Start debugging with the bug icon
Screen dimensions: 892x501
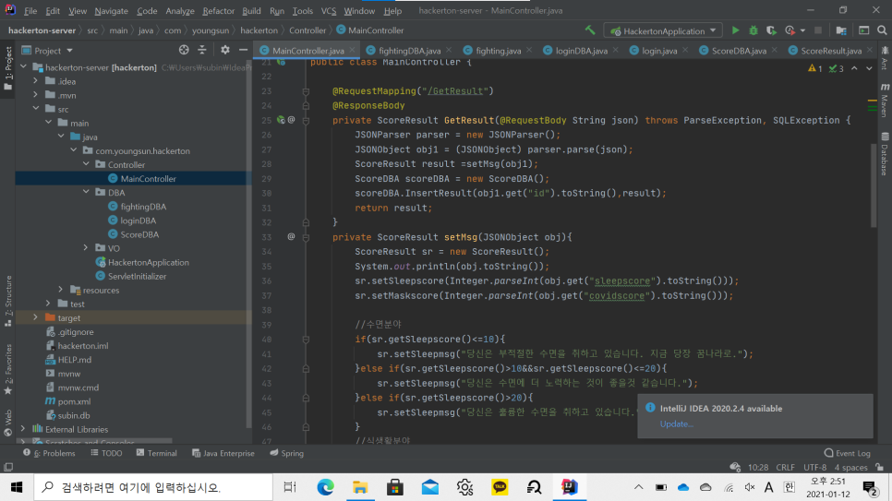coord(753,30)
